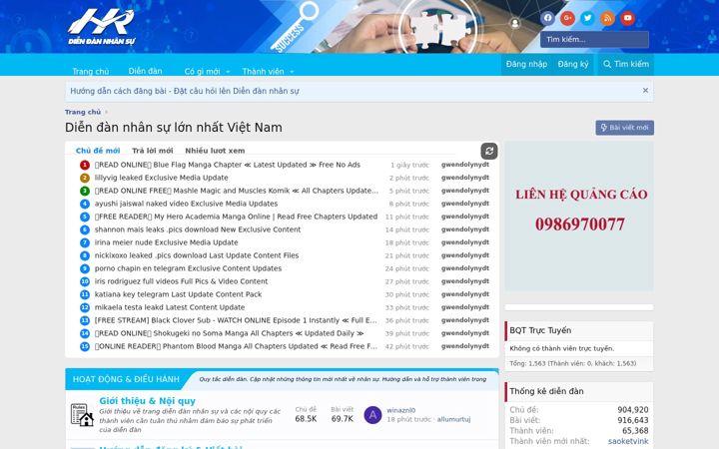Screen dimensions: 719x449
Task: Focus the Tìm kiếm search input field
Action: [594, 39]
